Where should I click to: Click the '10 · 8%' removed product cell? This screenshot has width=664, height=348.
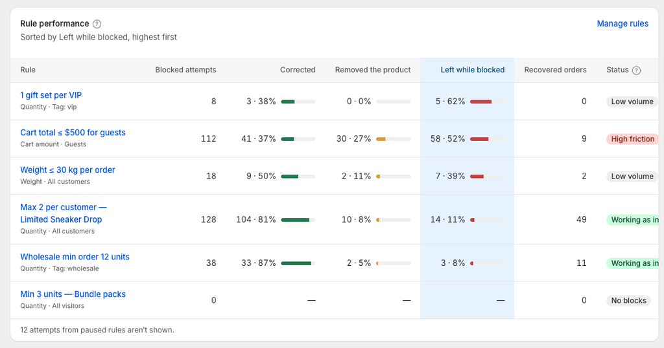pos(356,220)
